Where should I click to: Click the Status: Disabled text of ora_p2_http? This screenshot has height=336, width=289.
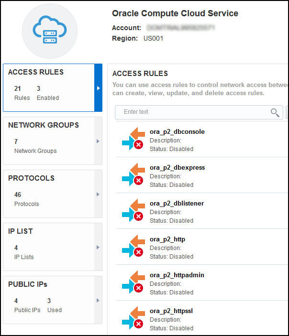(x=171, y=257)
